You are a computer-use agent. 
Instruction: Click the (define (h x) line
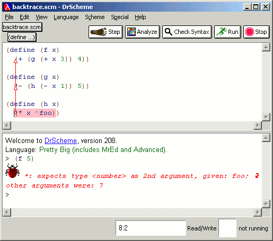pos(33,104)
